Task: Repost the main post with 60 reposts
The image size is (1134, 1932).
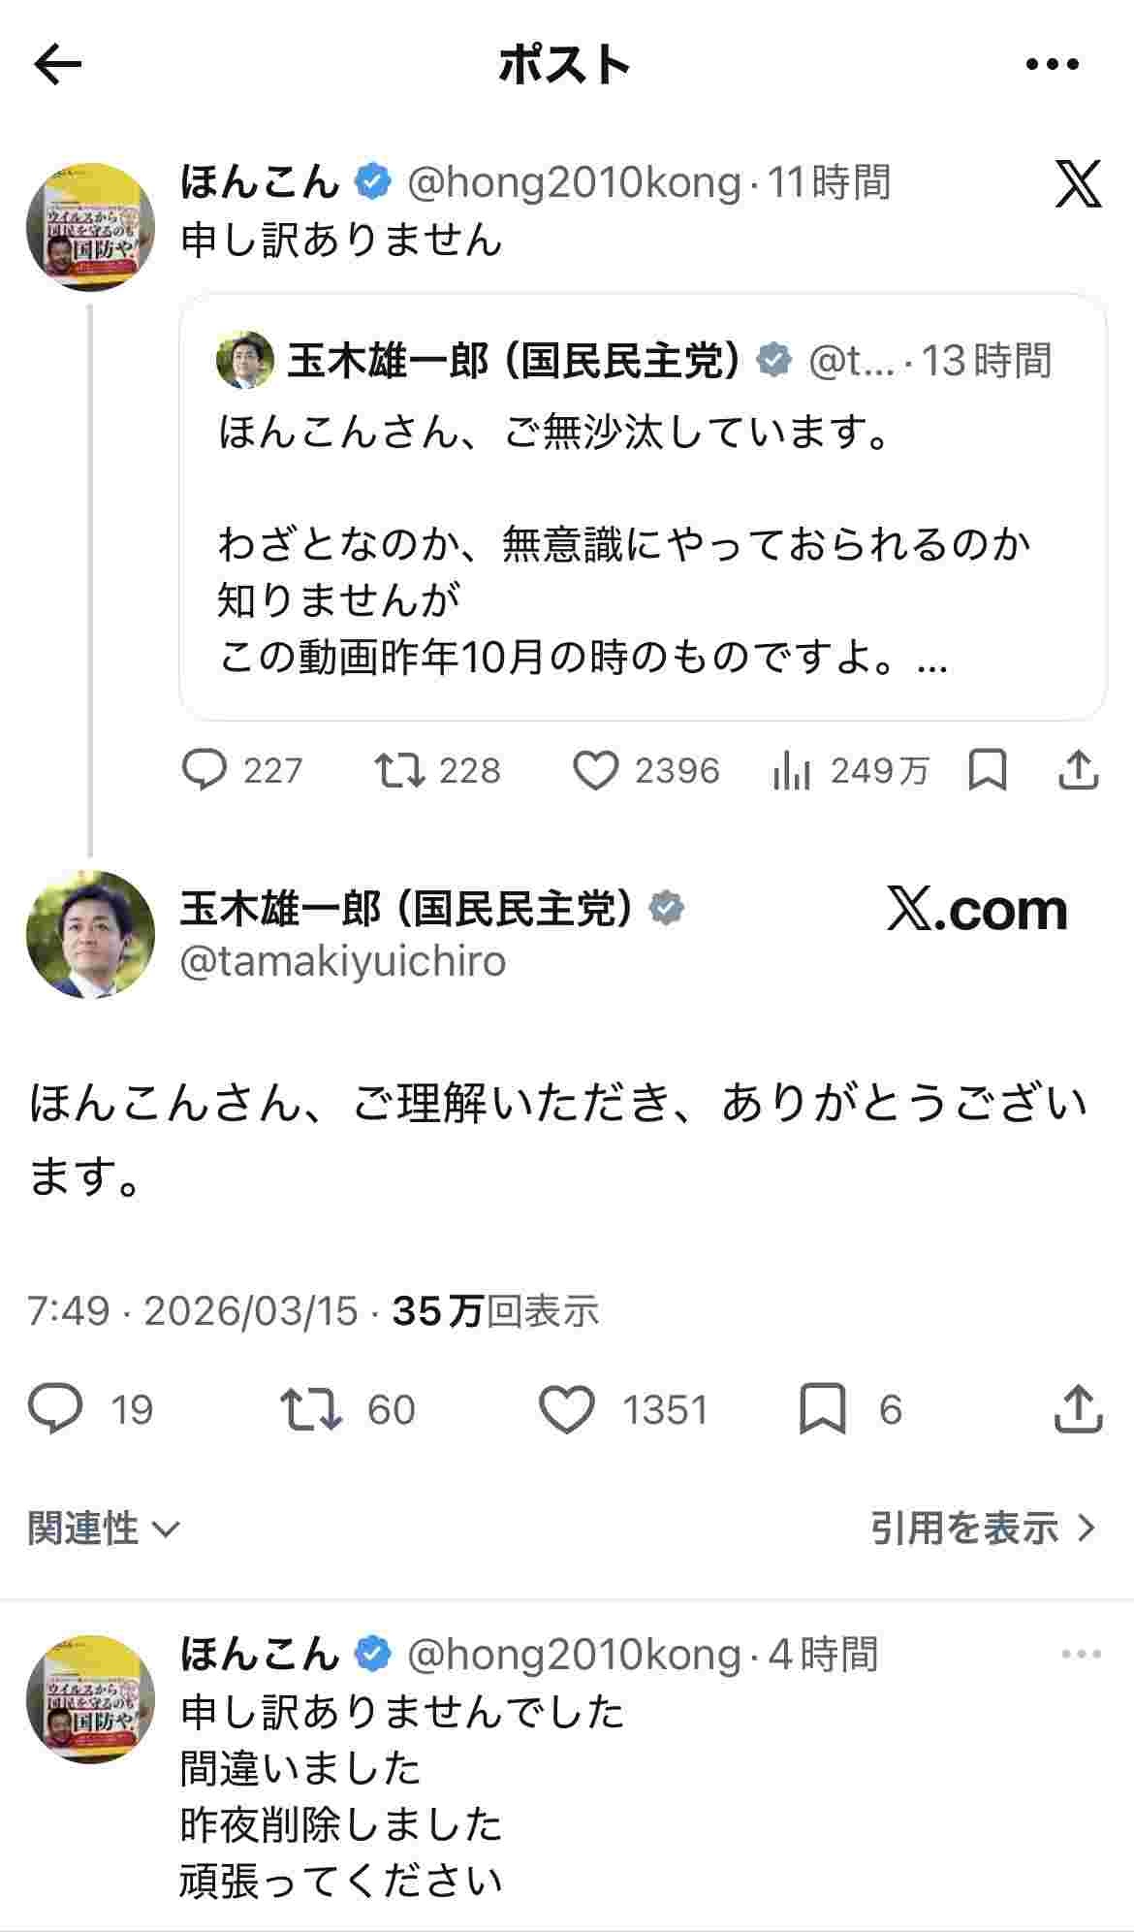Action: coord(310,1409)
